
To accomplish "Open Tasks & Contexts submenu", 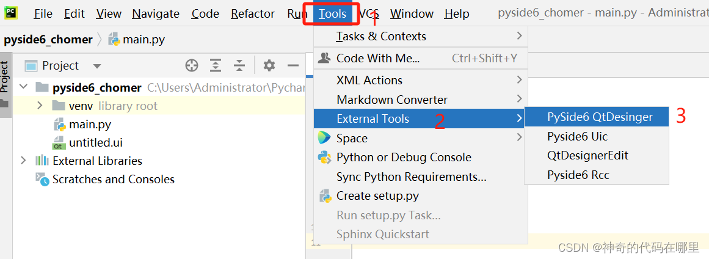I will pyautogui.click(x=421, y=36).
